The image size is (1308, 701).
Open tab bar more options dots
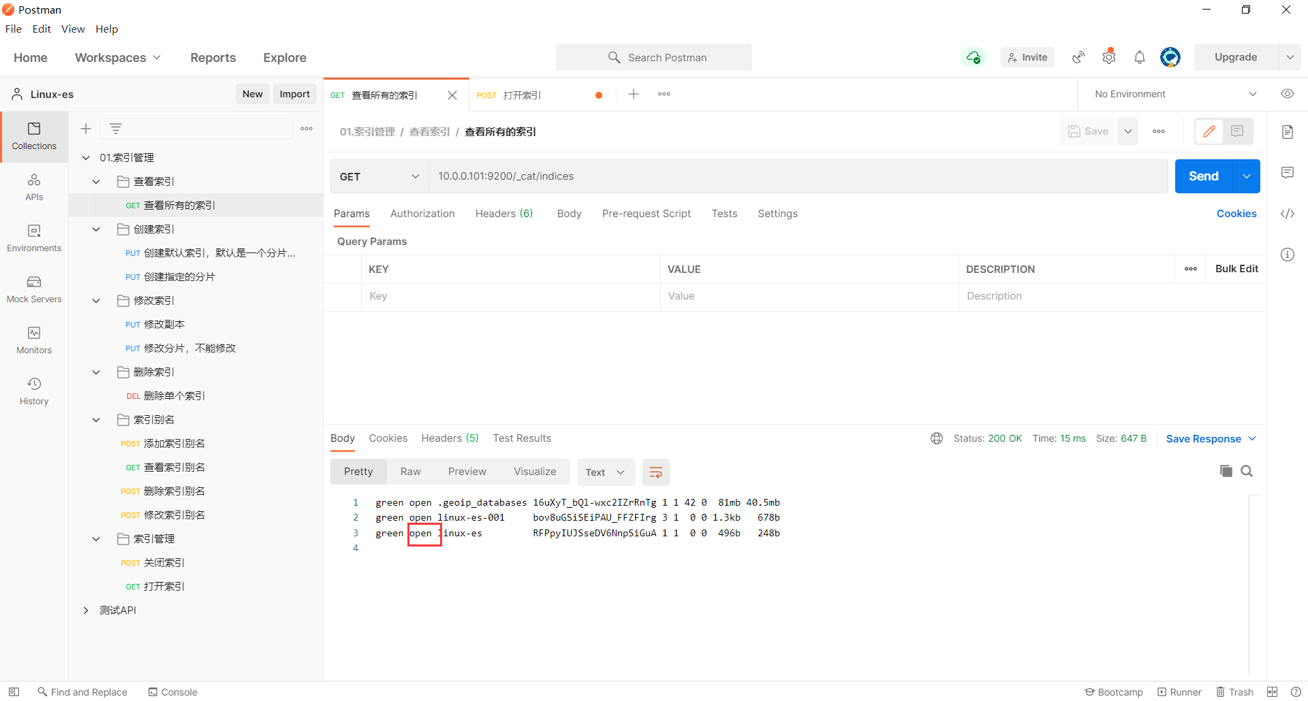[664, 94]
